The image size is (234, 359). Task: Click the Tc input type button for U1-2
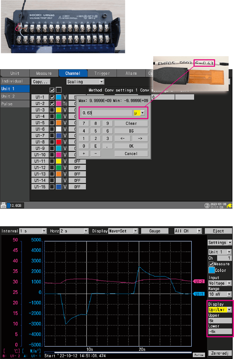pyautogui.click(x=65, y=103)
